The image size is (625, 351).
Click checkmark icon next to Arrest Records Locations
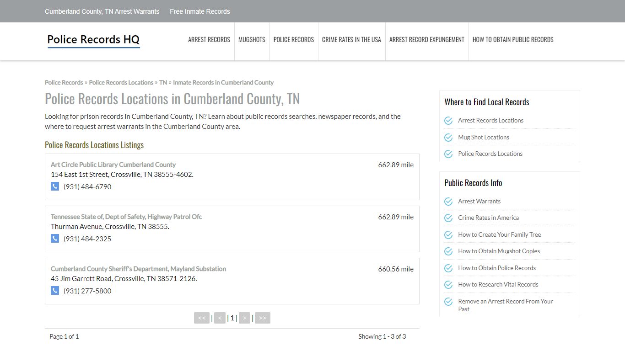[448, 121]
